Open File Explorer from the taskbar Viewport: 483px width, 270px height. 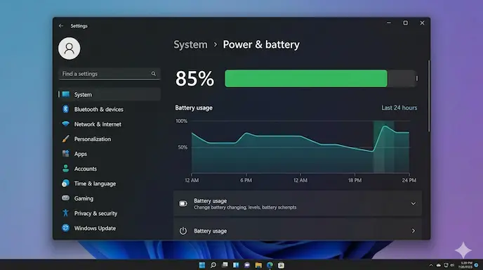pos(258,265)
